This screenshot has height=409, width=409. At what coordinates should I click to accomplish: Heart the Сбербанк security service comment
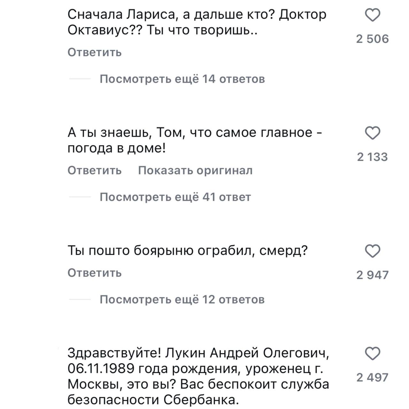point(373,354)
